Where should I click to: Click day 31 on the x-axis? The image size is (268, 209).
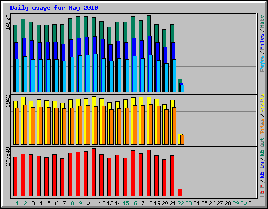click(x=251, y=203)
